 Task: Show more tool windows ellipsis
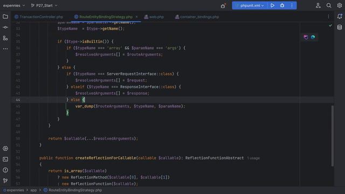[5, 49]
